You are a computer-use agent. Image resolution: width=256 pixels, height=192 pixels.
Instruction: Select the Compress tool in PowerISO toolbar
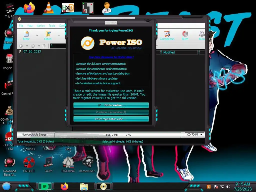tap(167, 35)
